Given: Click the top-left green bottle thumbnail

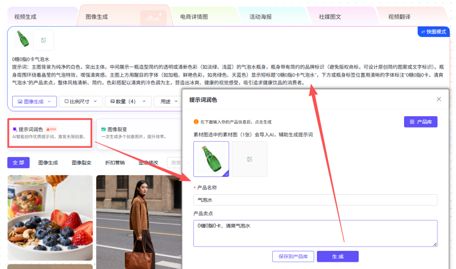Looking at the screenshot, I should click(x=21, y=39).
